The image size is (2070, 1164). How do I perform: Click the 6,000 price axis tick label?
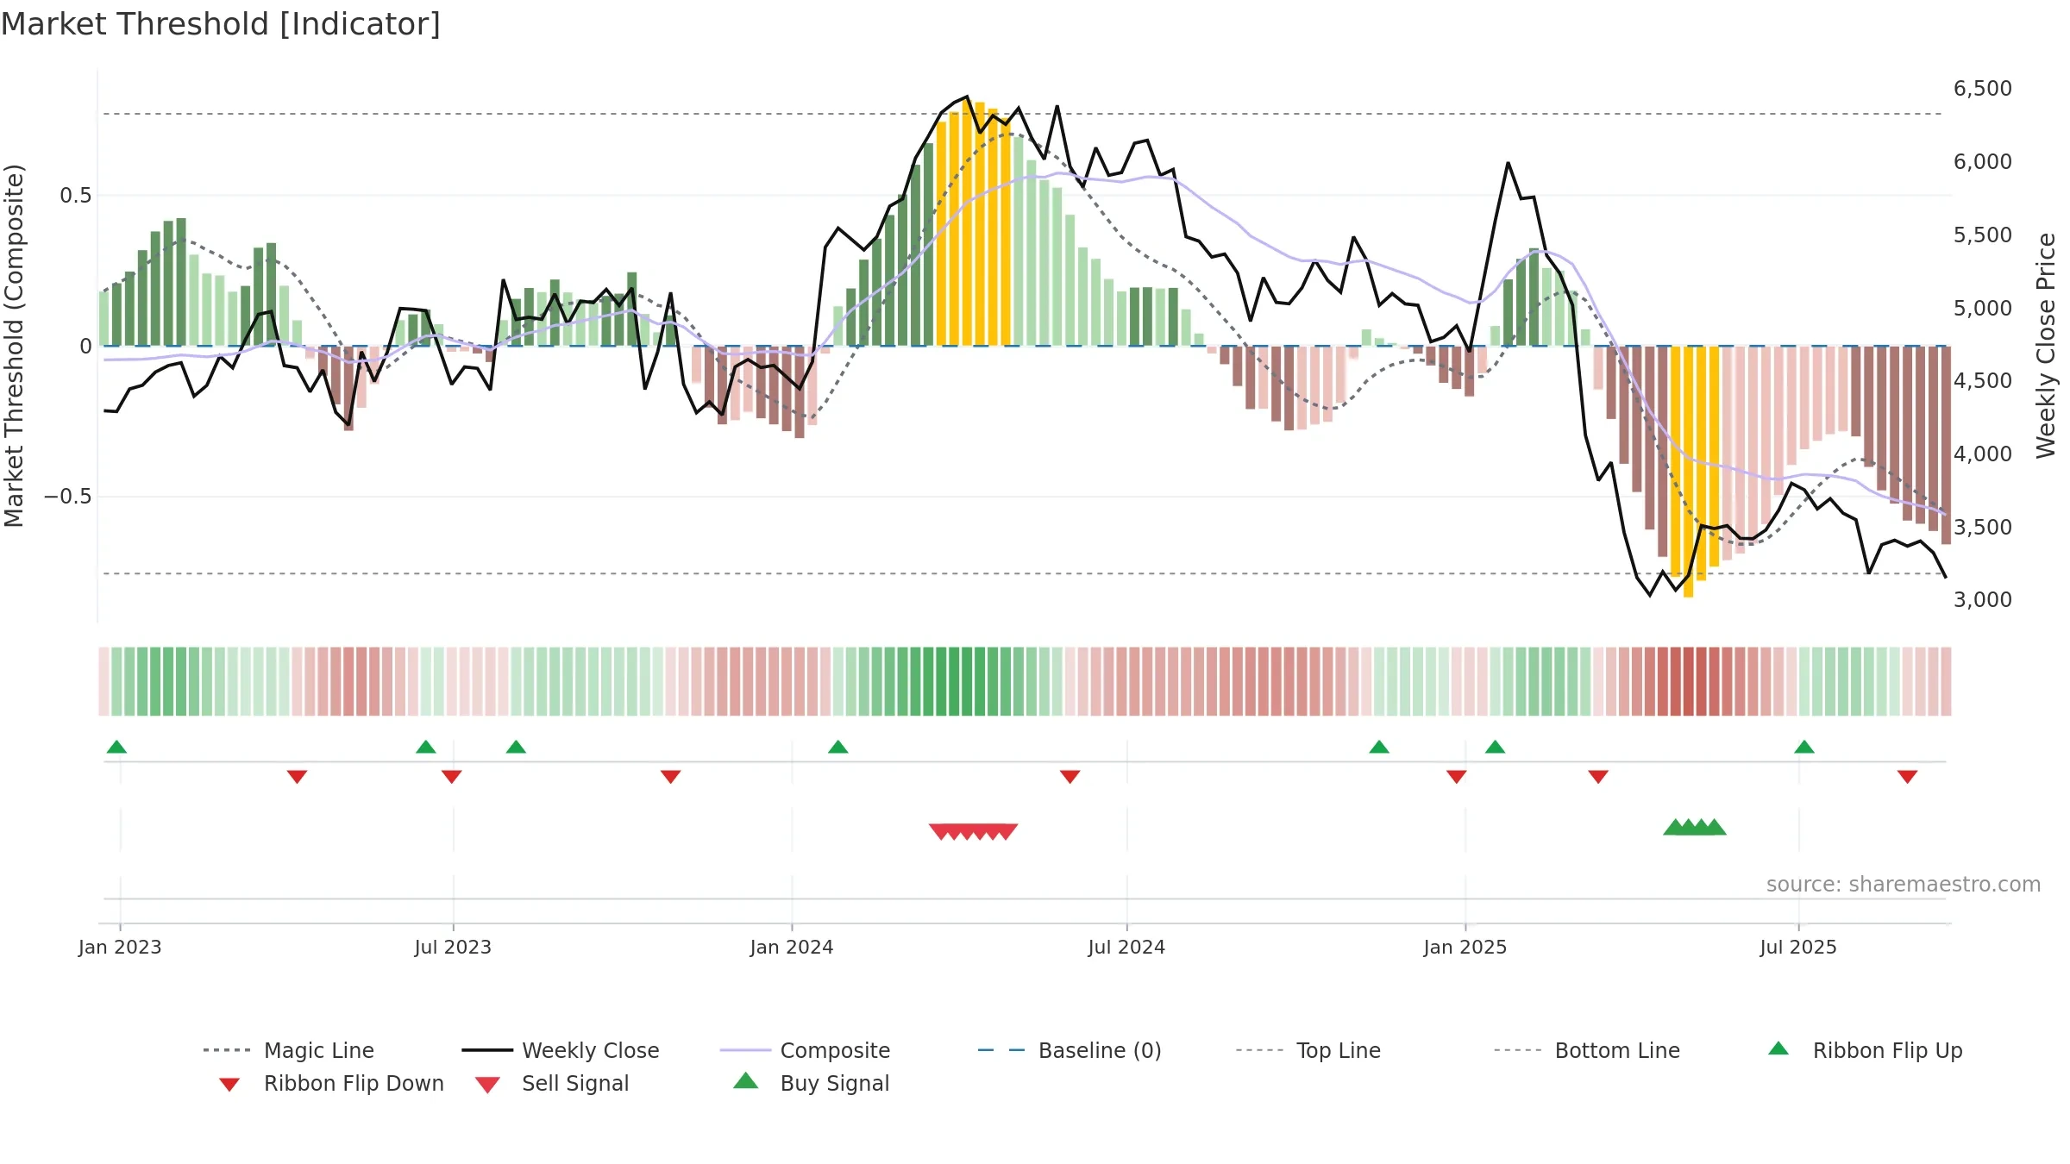1983,162
